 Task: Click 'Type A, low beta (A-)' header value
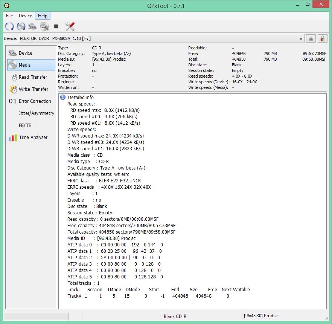[111, 53]
